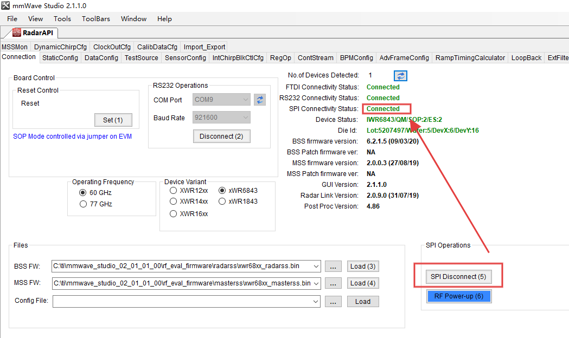Screen dimensions: 569x338
Task: Expand the Config File dropdown
Action: coord(316,301)
